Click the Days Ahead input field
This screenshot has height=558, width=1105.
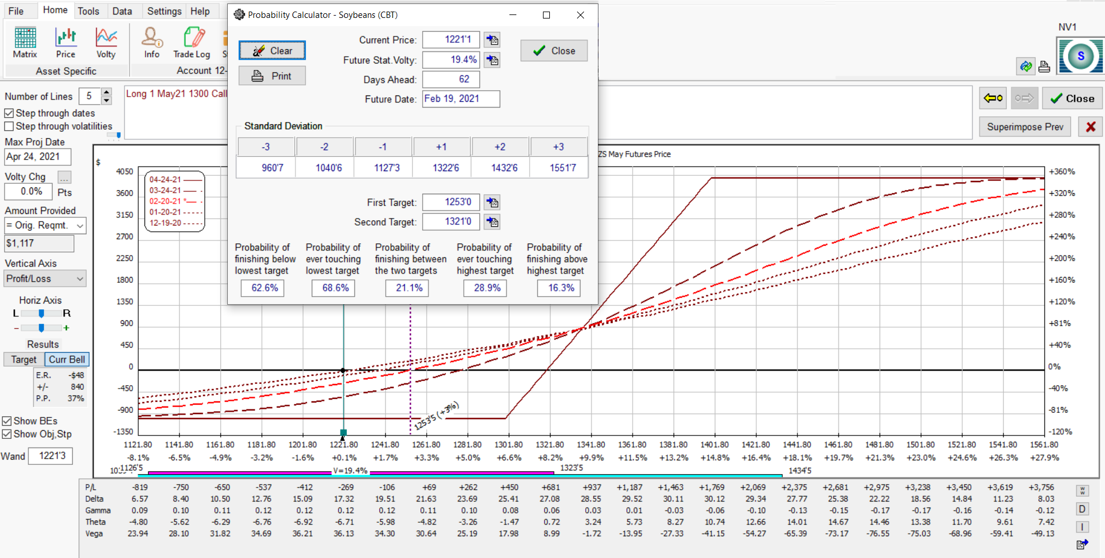pos(451,79)
